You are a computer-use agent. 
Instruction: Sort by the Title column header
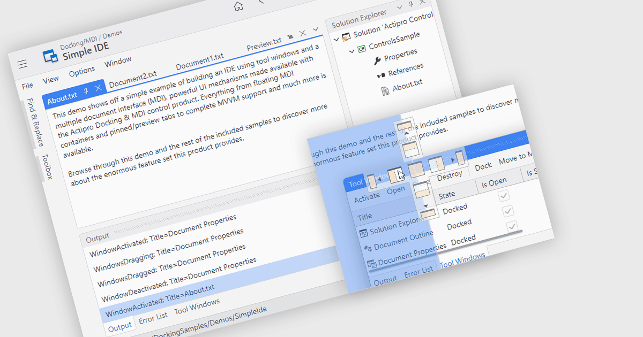[x=364, y=217]
